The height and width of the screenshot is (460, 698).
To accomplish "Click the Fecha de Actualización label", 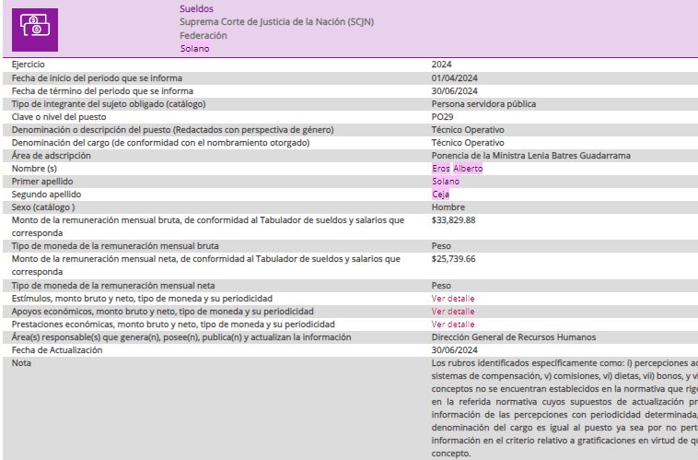I will pos(56,350).
